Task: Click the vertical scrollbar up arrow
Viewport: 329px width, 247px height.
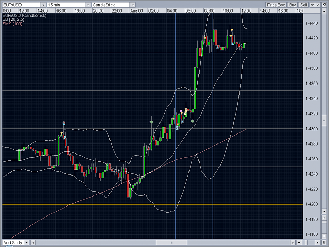Action: click(x=324, y=11)
